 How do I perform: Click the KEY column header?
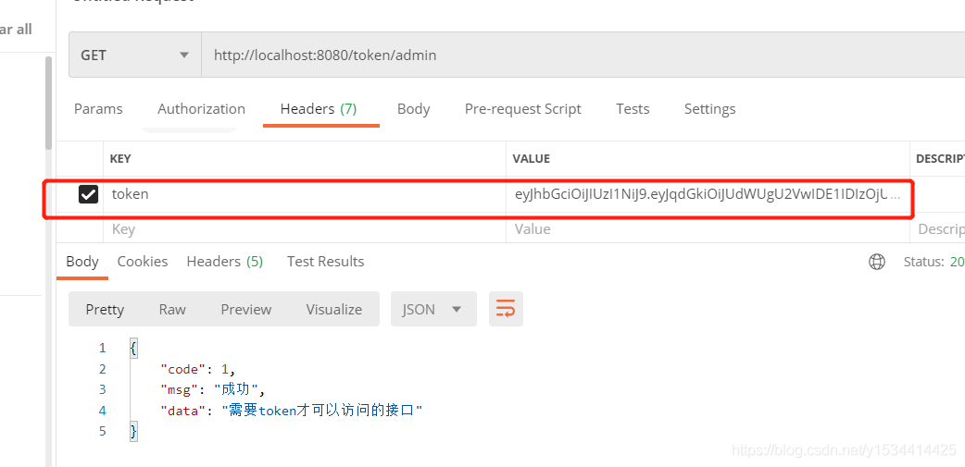[x=120, y=158]
